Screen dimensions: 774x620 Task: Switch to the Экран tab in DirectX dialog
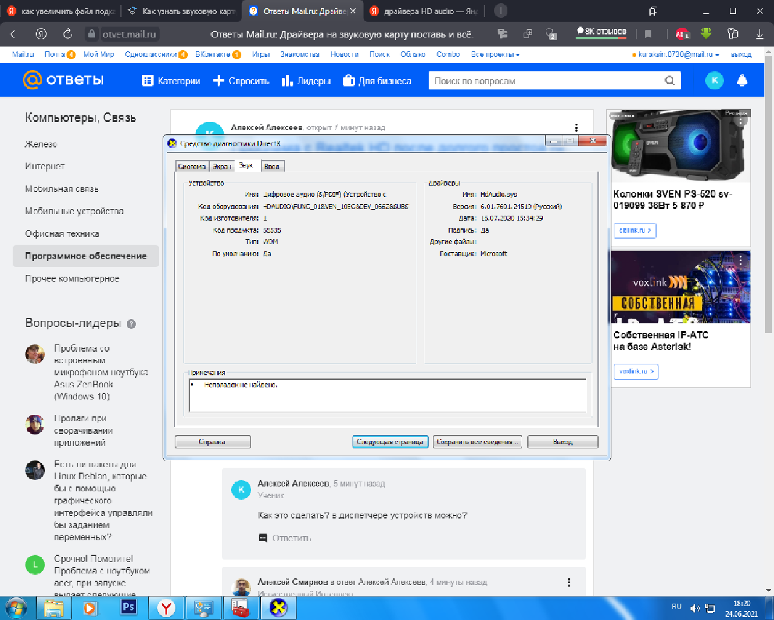(x=222, y=167)
